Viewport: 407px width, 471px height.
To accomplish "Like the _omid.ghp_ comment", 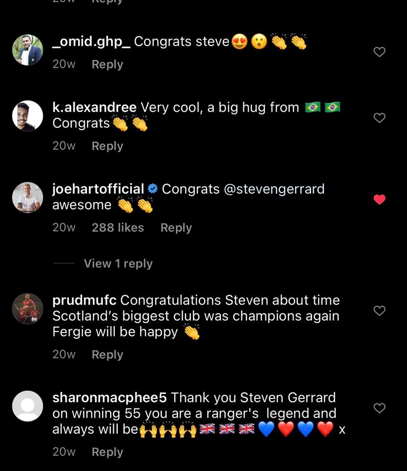I will [379, 52].
